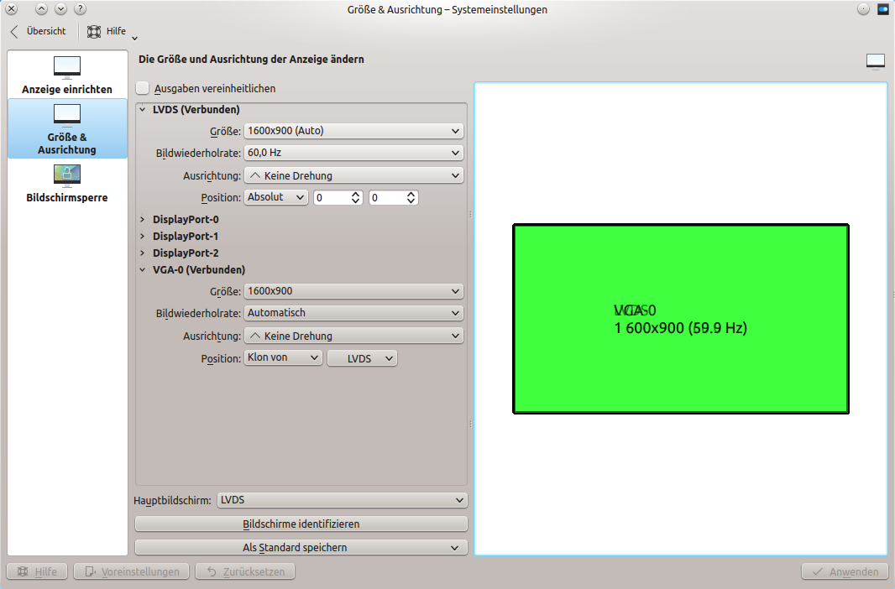
Task: Open the Hauptbildschirm LVDS dropdown
Action: 342,500
